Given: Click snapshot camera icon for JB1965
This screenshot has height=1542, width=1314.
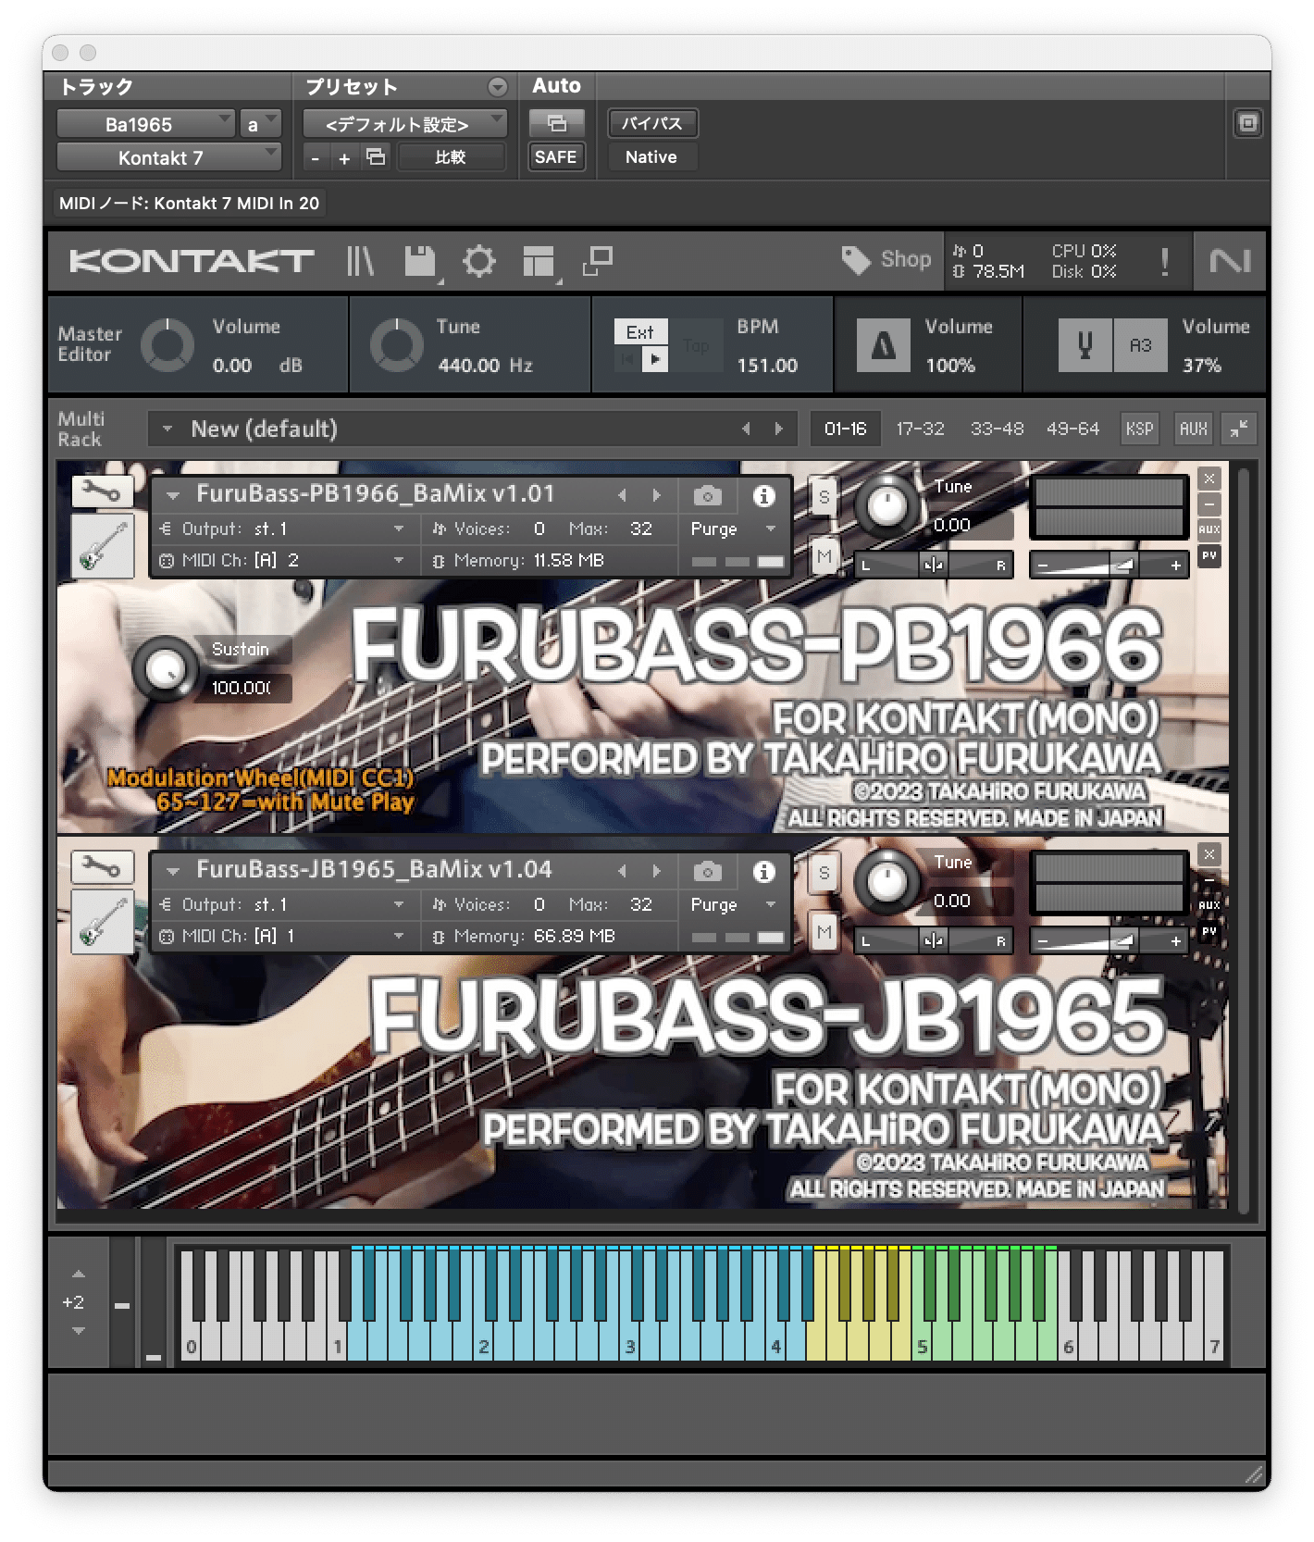Looking at the screenshot, I should click(x=708, y=872).
